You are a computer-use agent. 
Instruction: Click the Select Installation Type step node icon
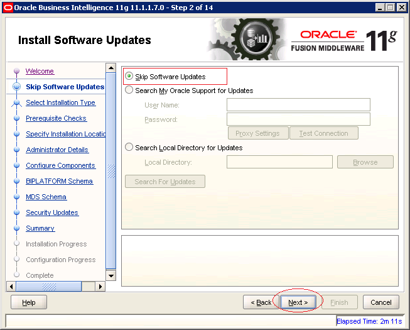tap(16, 103)
